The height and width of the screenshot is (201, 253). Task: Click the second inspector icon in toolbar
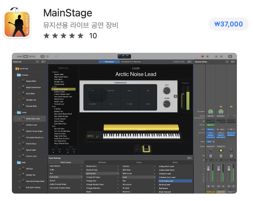pos(47,56)
